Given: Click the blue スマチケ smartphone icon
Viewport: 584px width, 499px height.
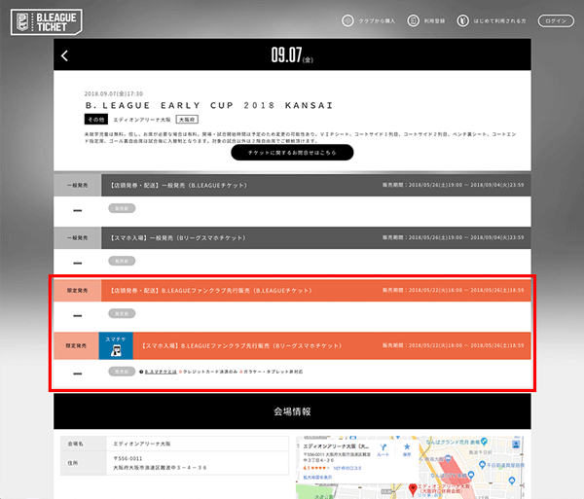Looking at the screenshot, I should point(116,345).
